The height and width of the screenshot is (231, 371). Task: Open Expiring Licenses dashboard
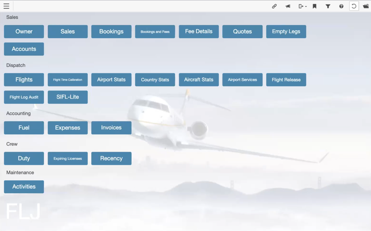(x=68, y=158)
